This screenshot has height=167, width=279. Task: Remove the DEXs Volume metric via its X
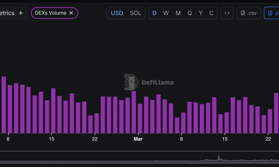coord(71,13)
